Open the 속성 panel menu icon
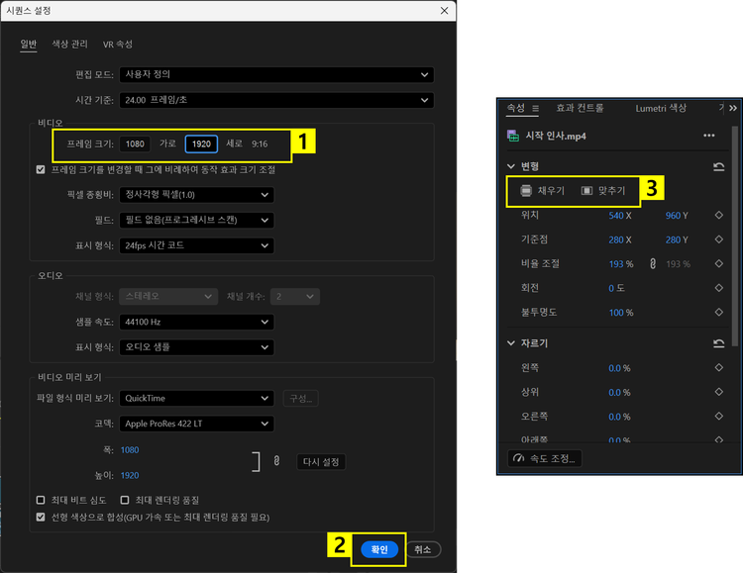Screen dimensions: 743x573 coord(535,109)
